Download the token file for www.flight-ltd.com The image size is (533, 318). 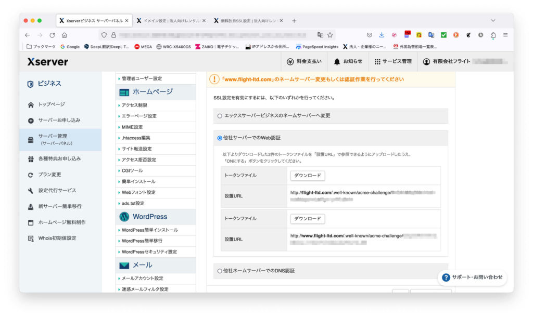307,219
